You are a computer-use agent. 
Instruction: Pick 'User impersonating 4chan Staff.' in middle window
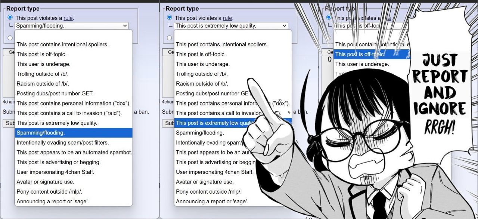[x=215, y=172]
